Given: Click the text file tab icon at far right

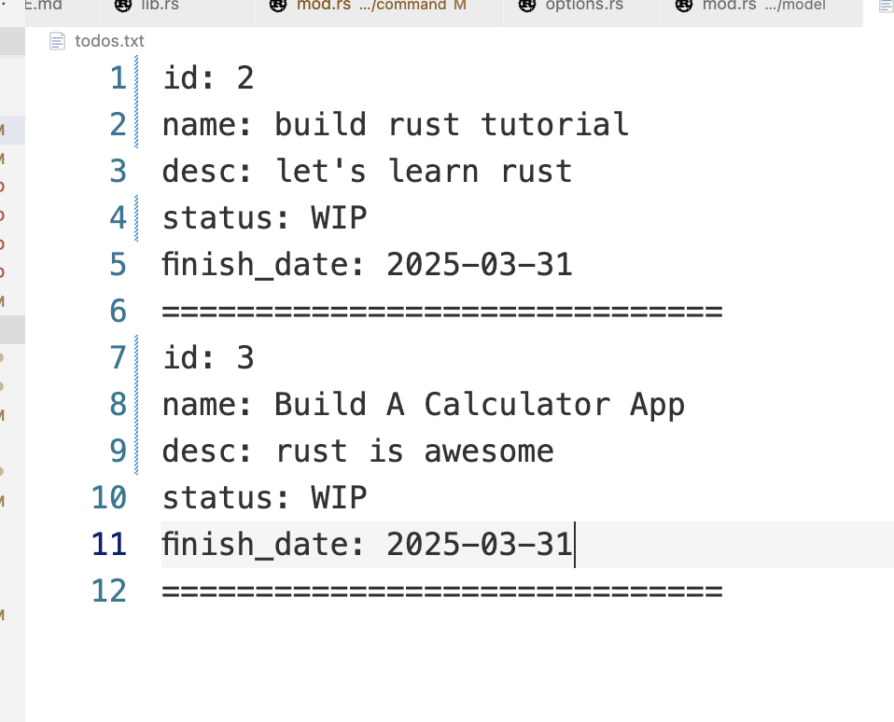Looking at the screenshot, I should pos(886,6).
